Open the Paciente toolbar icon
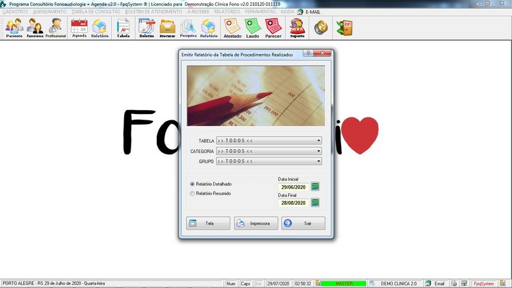Viewport: 512px width, 288px height. click(x=14, y=28)
